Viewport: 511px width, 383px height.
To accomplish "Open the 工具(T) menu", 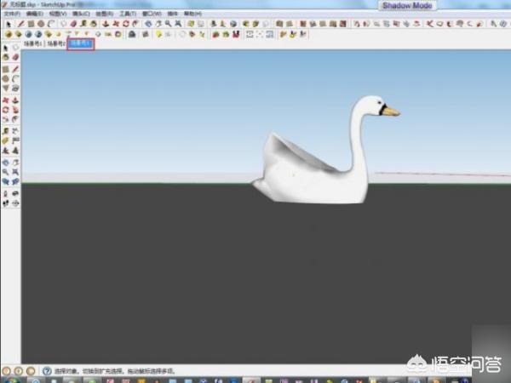I will click(127, 14).
